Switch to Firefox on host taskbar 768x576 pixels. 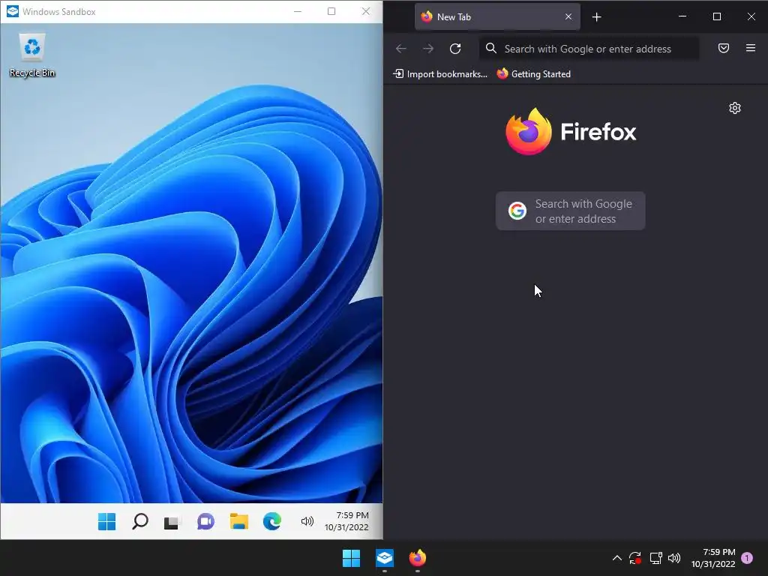pyautogui.click(x=418, y=558)
